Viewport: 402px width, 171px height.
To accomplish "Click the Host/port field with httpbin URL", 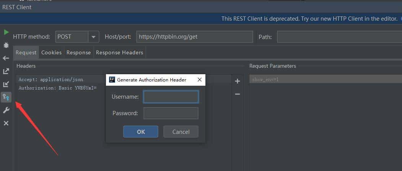I will pos(194,37).
